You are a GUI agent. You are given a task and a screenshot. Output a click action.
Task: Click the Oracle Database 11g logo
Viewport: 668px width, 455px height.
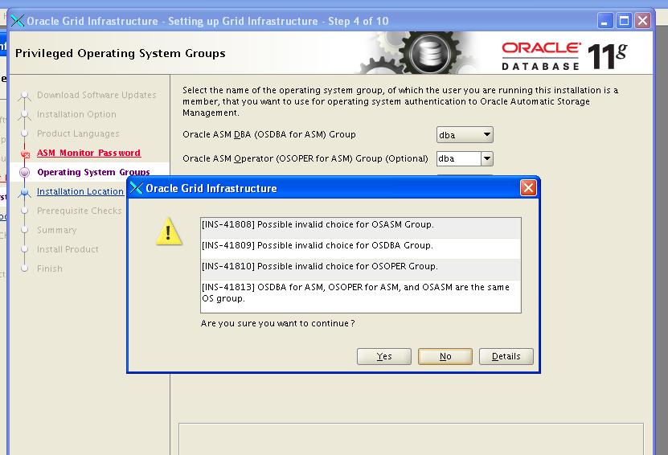(x=564, y=55)
